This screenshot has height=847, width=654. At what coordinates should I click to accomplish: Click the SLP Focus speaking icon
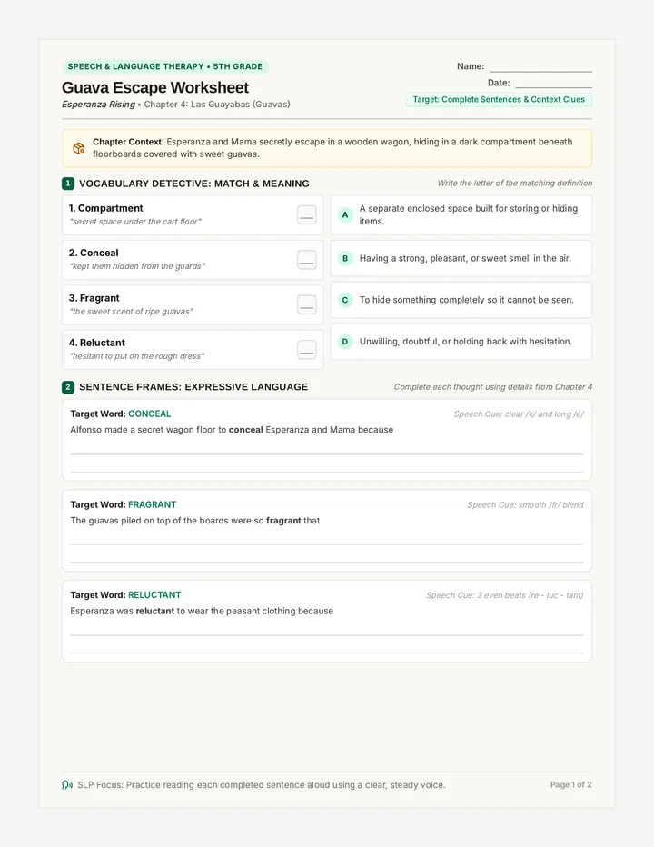tap(67, 785)
